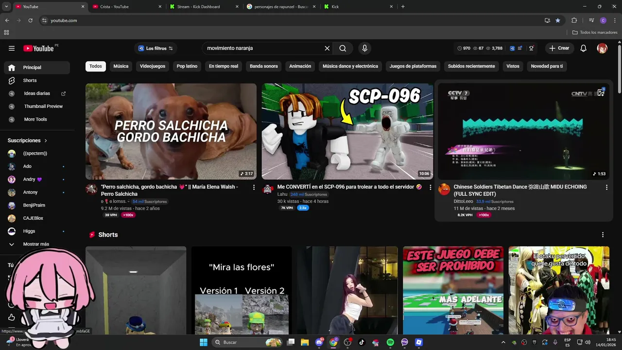Open options menu for Perro Salchicha video

point(254,187)
